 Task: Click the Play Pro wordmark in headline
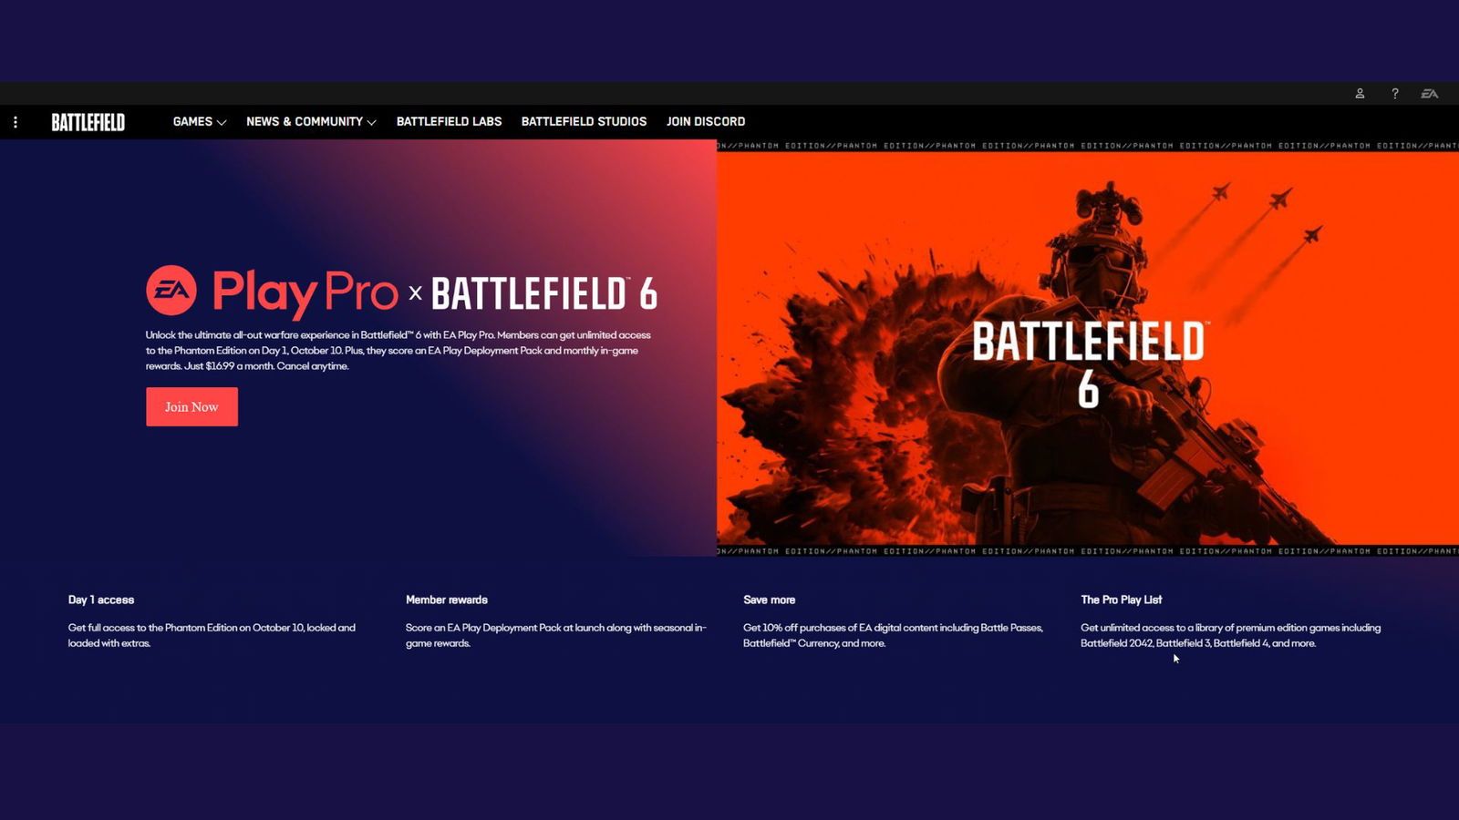click(305, 292)
